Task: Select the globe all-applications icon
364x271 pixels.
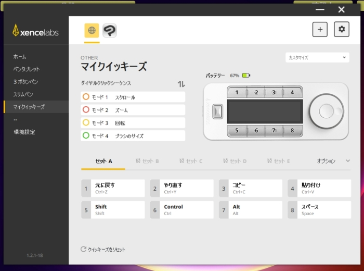Action: (92, 30)
